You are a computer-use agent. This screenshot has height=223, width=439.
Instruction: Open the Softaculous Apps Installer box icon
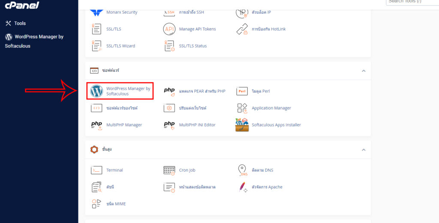(242, 125)
